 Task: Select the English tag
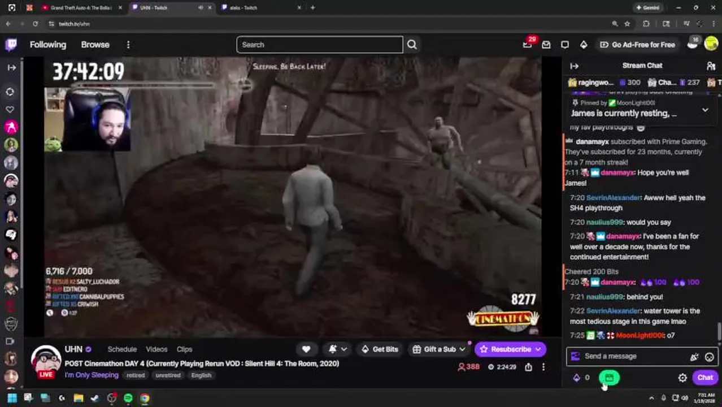coord(201,375)
